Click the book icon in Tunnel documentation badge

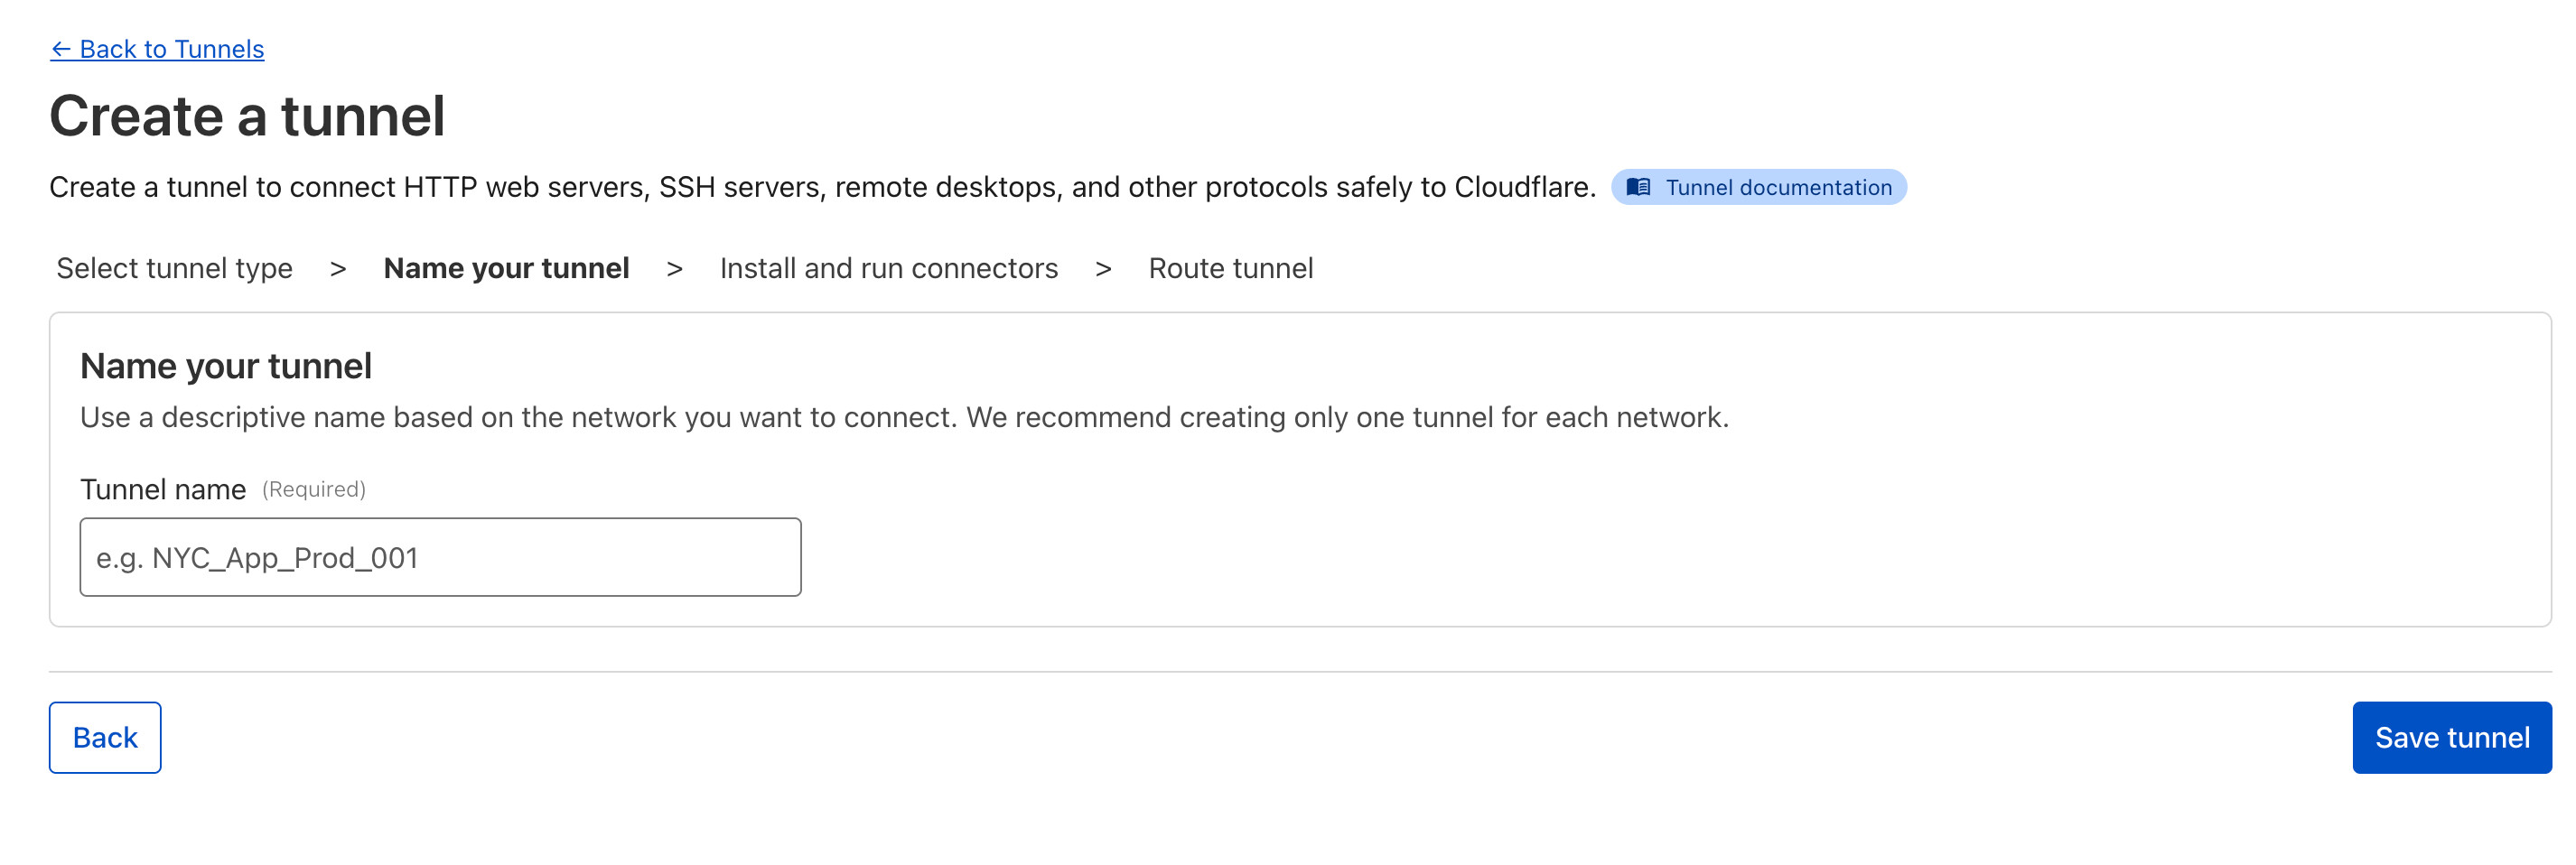[1638, 187]
